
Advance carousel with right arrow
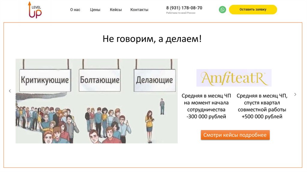(295, 94)
